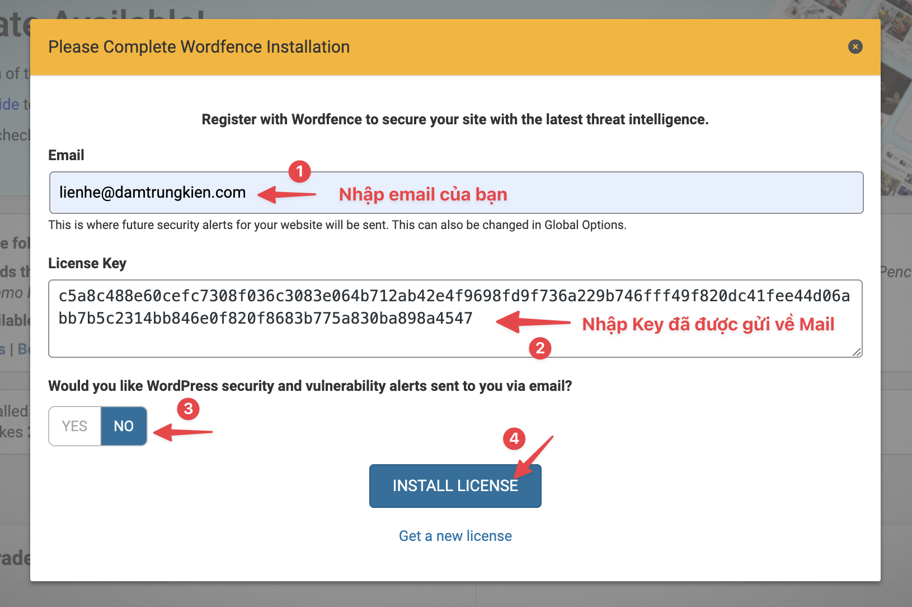The height and width of the screenshot is (607, 912).
Task: Select NO for email security alerts
Action: click(124, 426)
